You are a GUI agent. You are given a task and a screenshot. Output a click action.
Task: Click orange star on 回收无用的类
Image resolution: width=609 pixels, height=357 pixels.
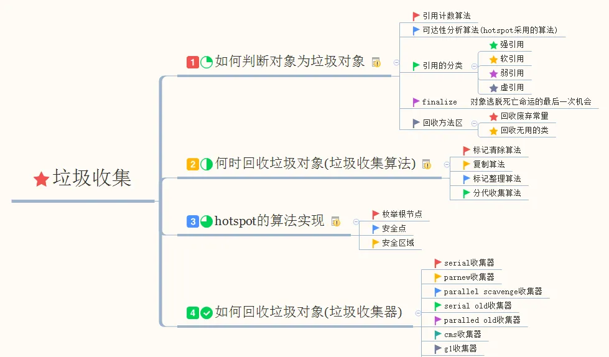494,131
